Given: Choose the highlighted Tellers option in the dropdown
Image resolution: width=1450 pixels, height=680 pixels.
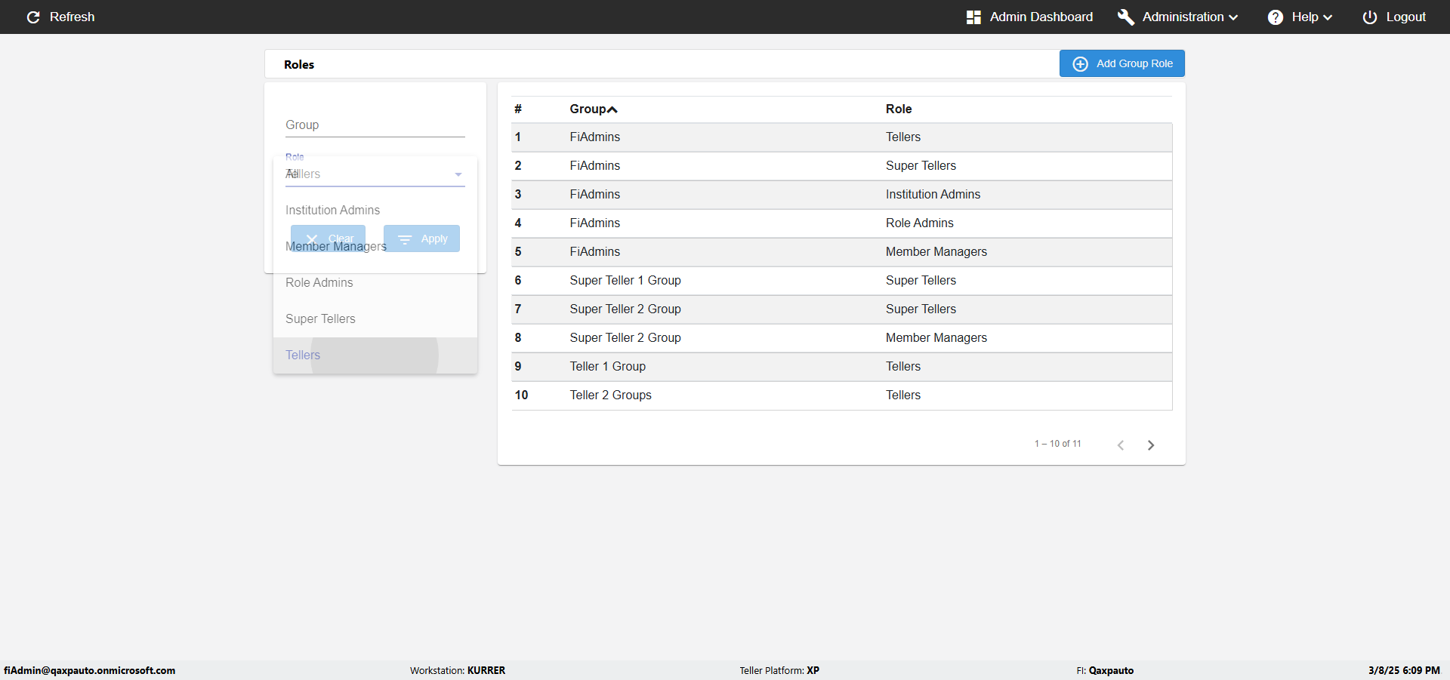Looking at the screenshot, I should pyautogui.click(x=375, y=355).
